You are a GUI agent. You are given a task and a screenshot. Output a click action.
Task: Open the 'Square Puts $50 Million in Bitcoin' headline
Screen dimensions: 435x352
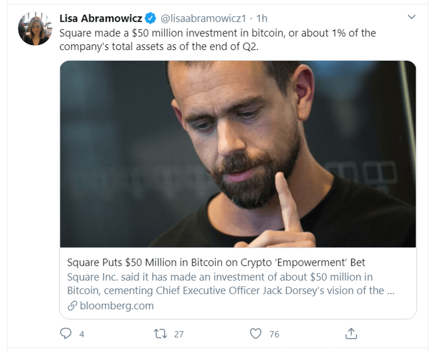[216, 262]
